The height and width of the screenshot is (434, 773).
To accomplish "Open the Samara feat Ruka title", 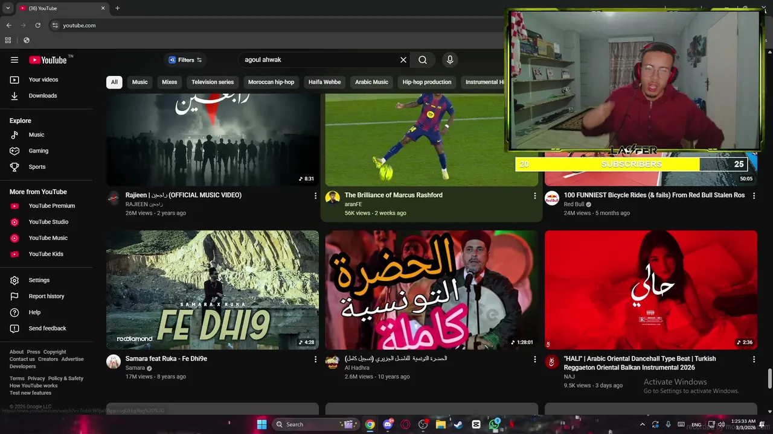I will pyautogui.click(x=166, y=359).
